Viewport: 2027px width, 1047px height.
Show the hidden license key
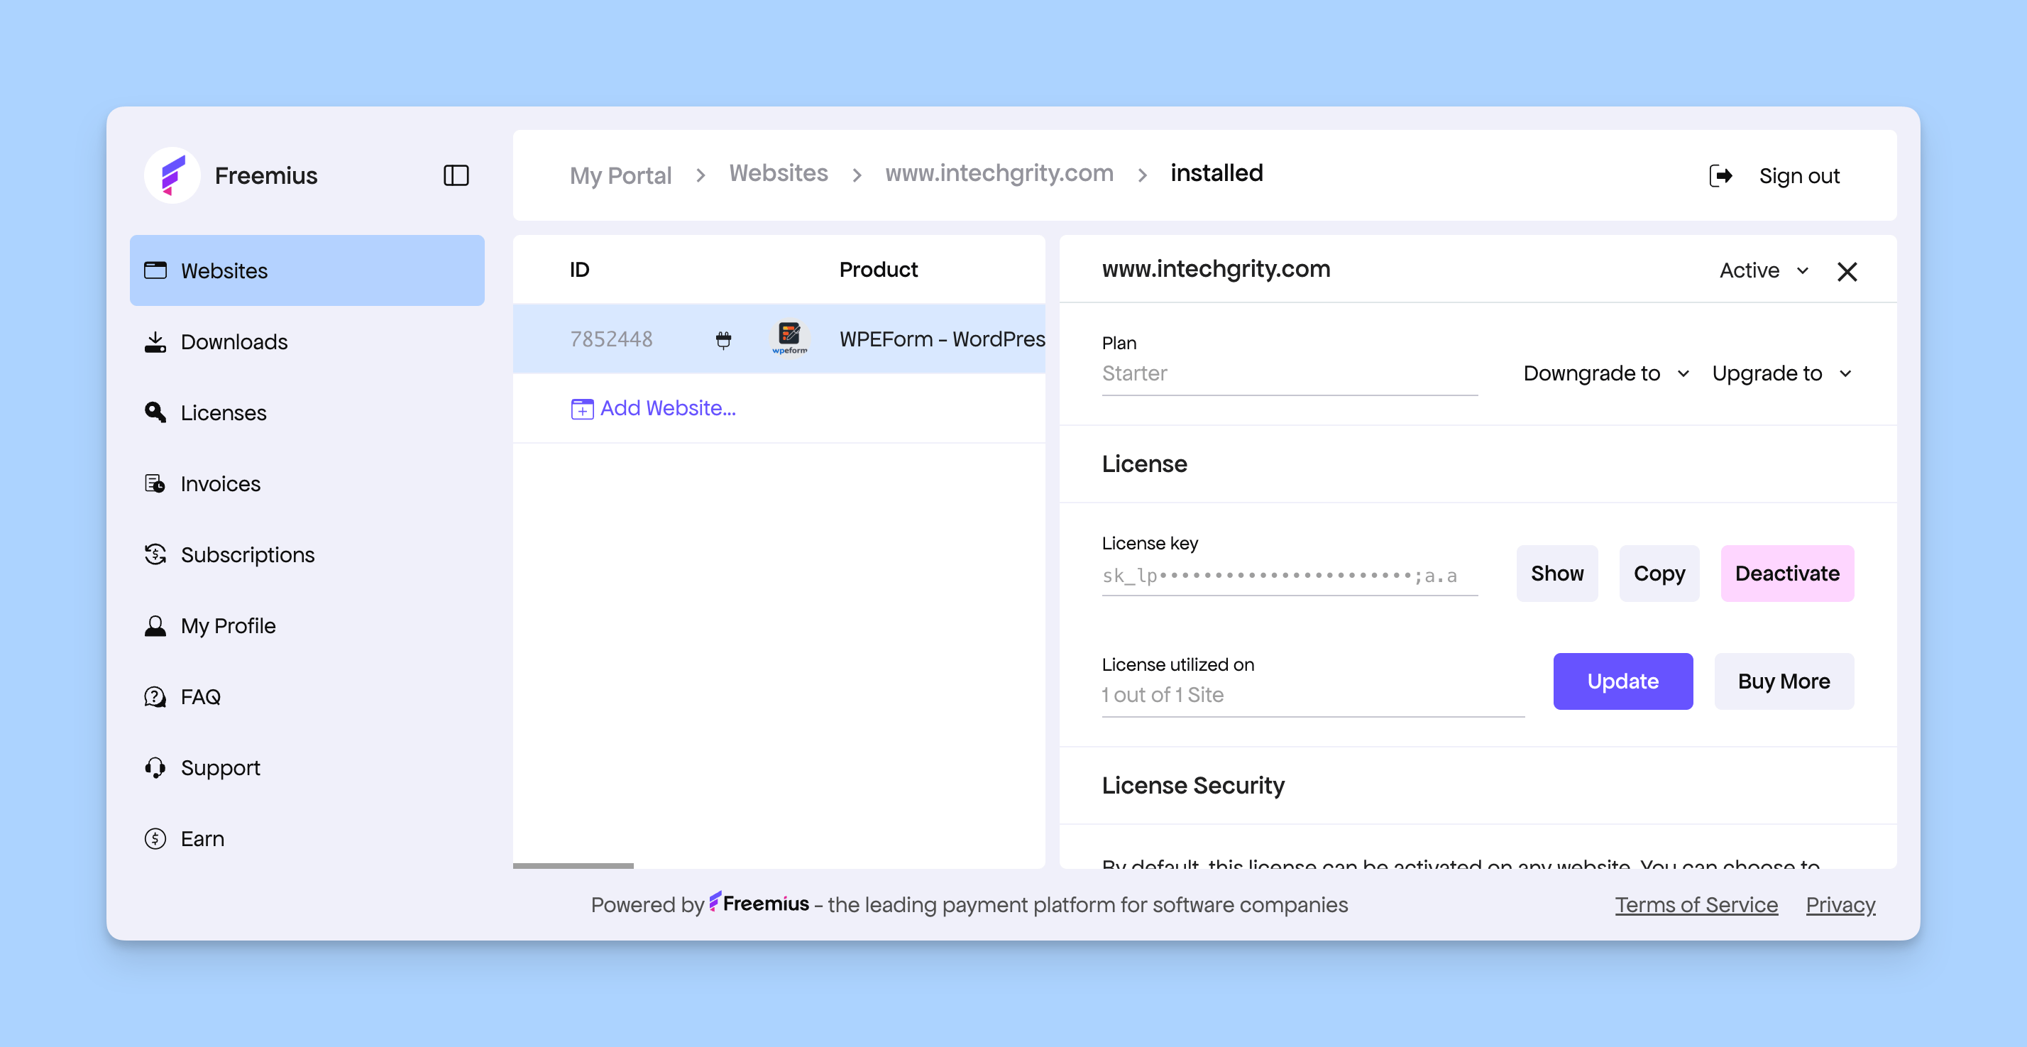coord(1556,573)
